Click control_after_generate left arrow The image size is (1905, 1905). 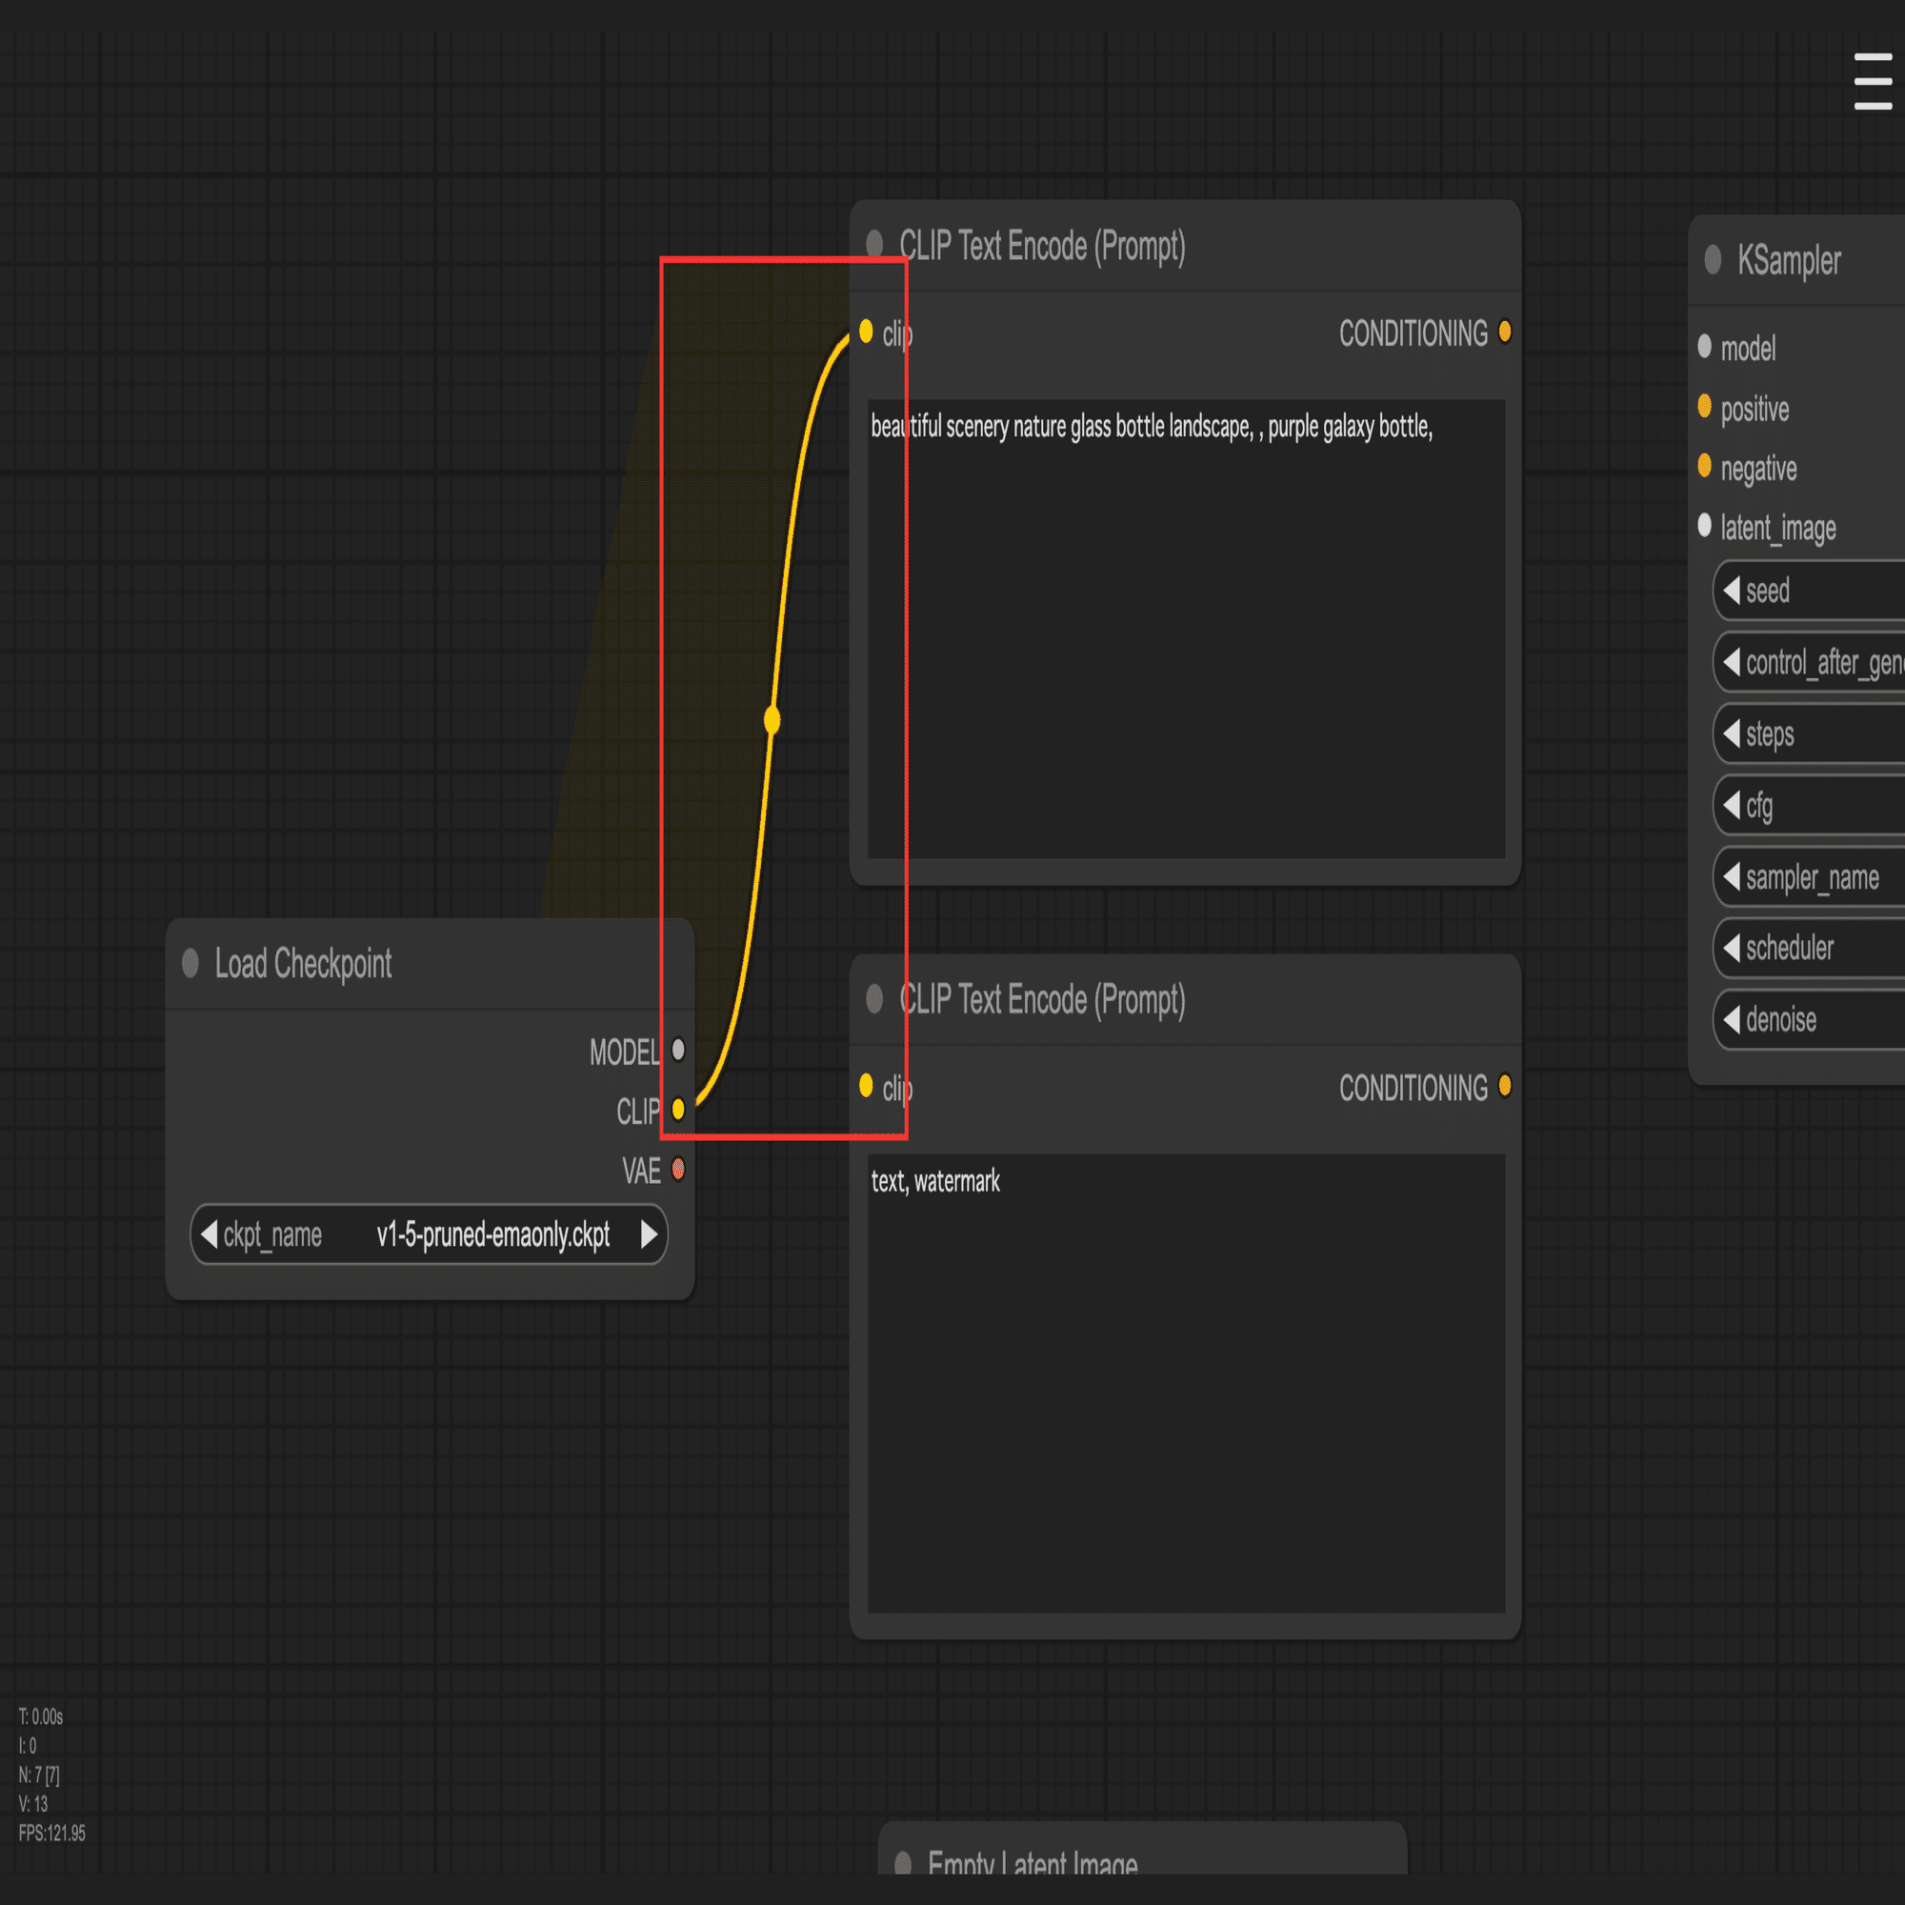(x=1732, y=662)
